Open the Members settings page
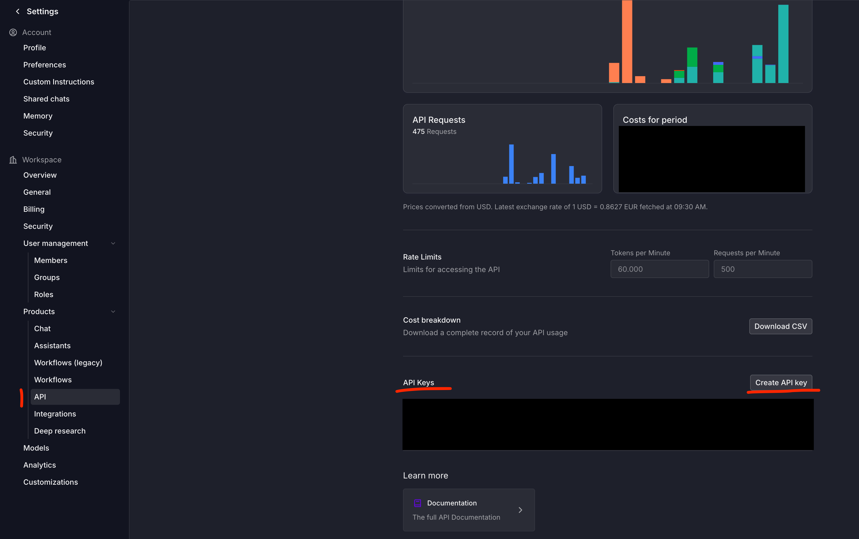Image resolution: width=859 pixels, height=539 pixels. (51, 261)
